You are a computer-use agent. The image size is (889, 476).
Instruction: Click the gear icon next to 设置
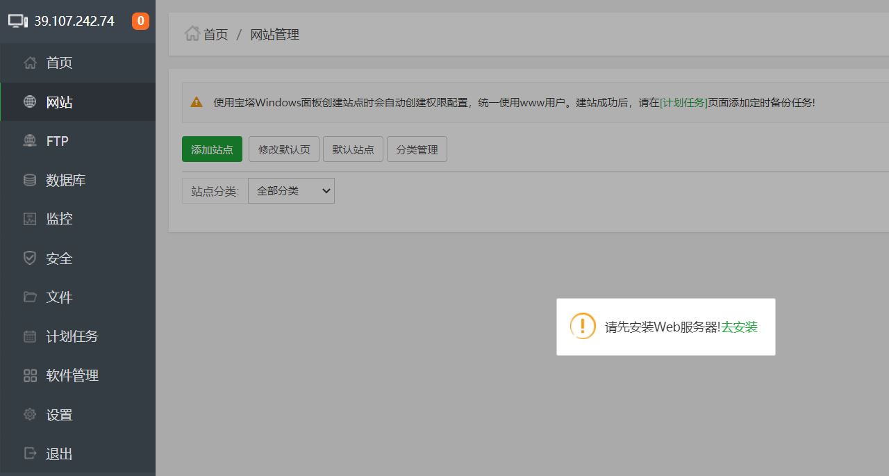tap(30, 415)
